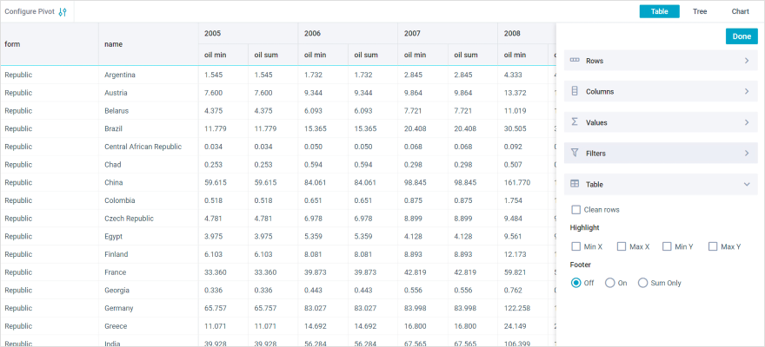
Task: Check the Max Y highlight option
Action: [713, 247]
